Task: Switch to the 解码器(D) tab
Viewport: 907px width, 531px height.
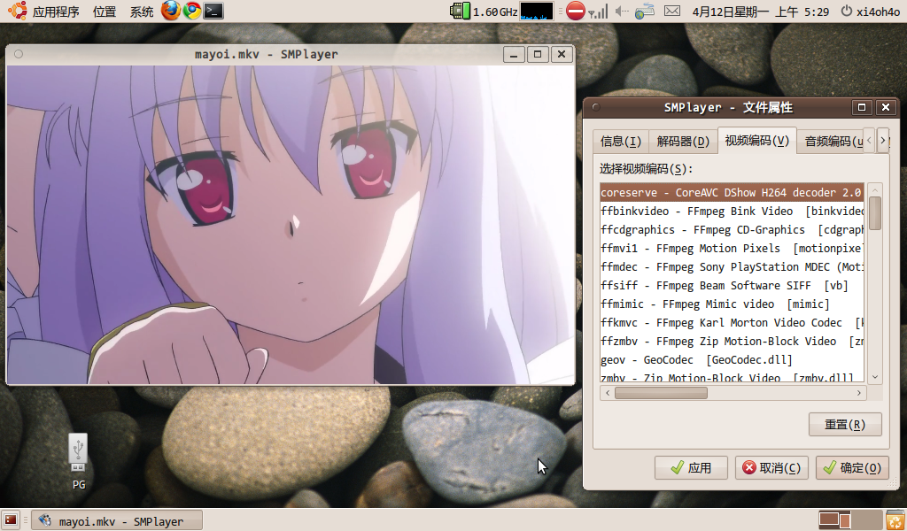Action: (683, 141)
